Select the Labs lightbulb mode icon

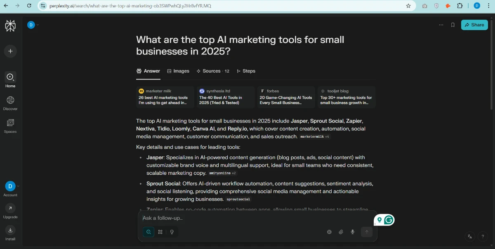(x=172, y=232)
